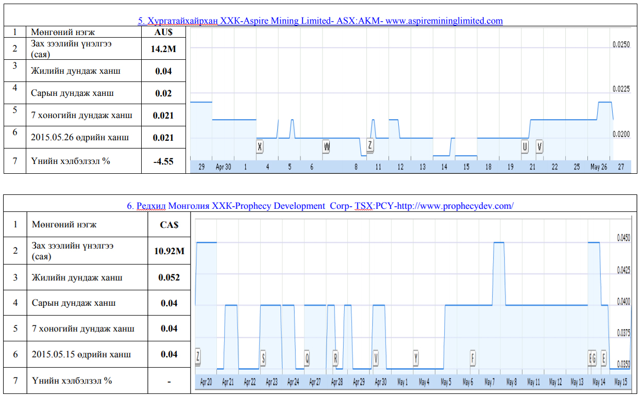Open the U event marker in Aspire chart
Screen dimensions: 641x396
click(x=525, y=146)
